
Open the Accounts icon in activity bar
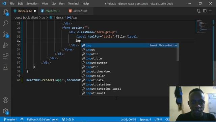[5, 100]
